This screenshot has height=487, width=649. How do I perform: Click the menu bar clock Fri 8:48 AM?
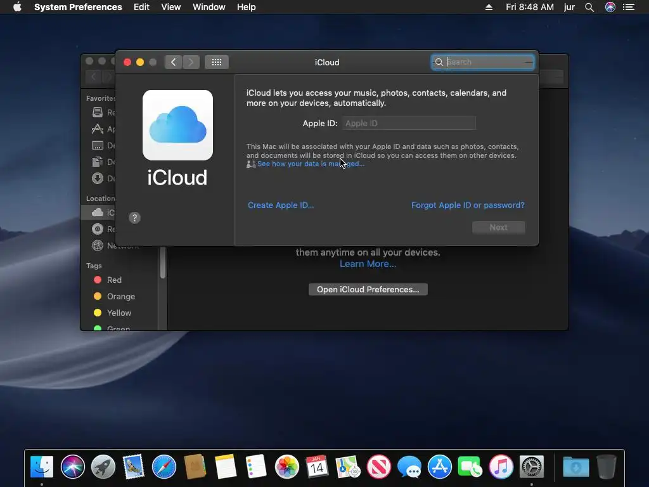529,7
